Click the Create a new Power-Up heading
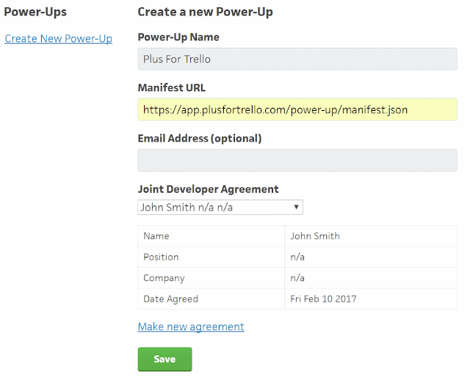 pos(206,12)
